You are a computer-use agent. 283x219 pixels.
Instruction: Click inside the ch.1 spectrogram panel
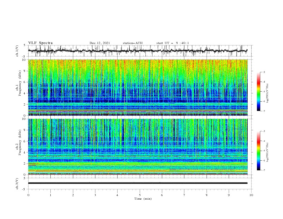click(x=138, y=87)
